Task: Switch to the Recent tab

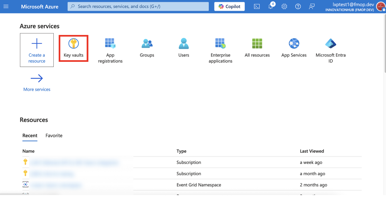Action: click(30, 136)
